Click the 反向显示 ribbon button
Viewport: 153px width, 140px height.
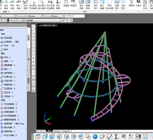(x=123, y=5)
